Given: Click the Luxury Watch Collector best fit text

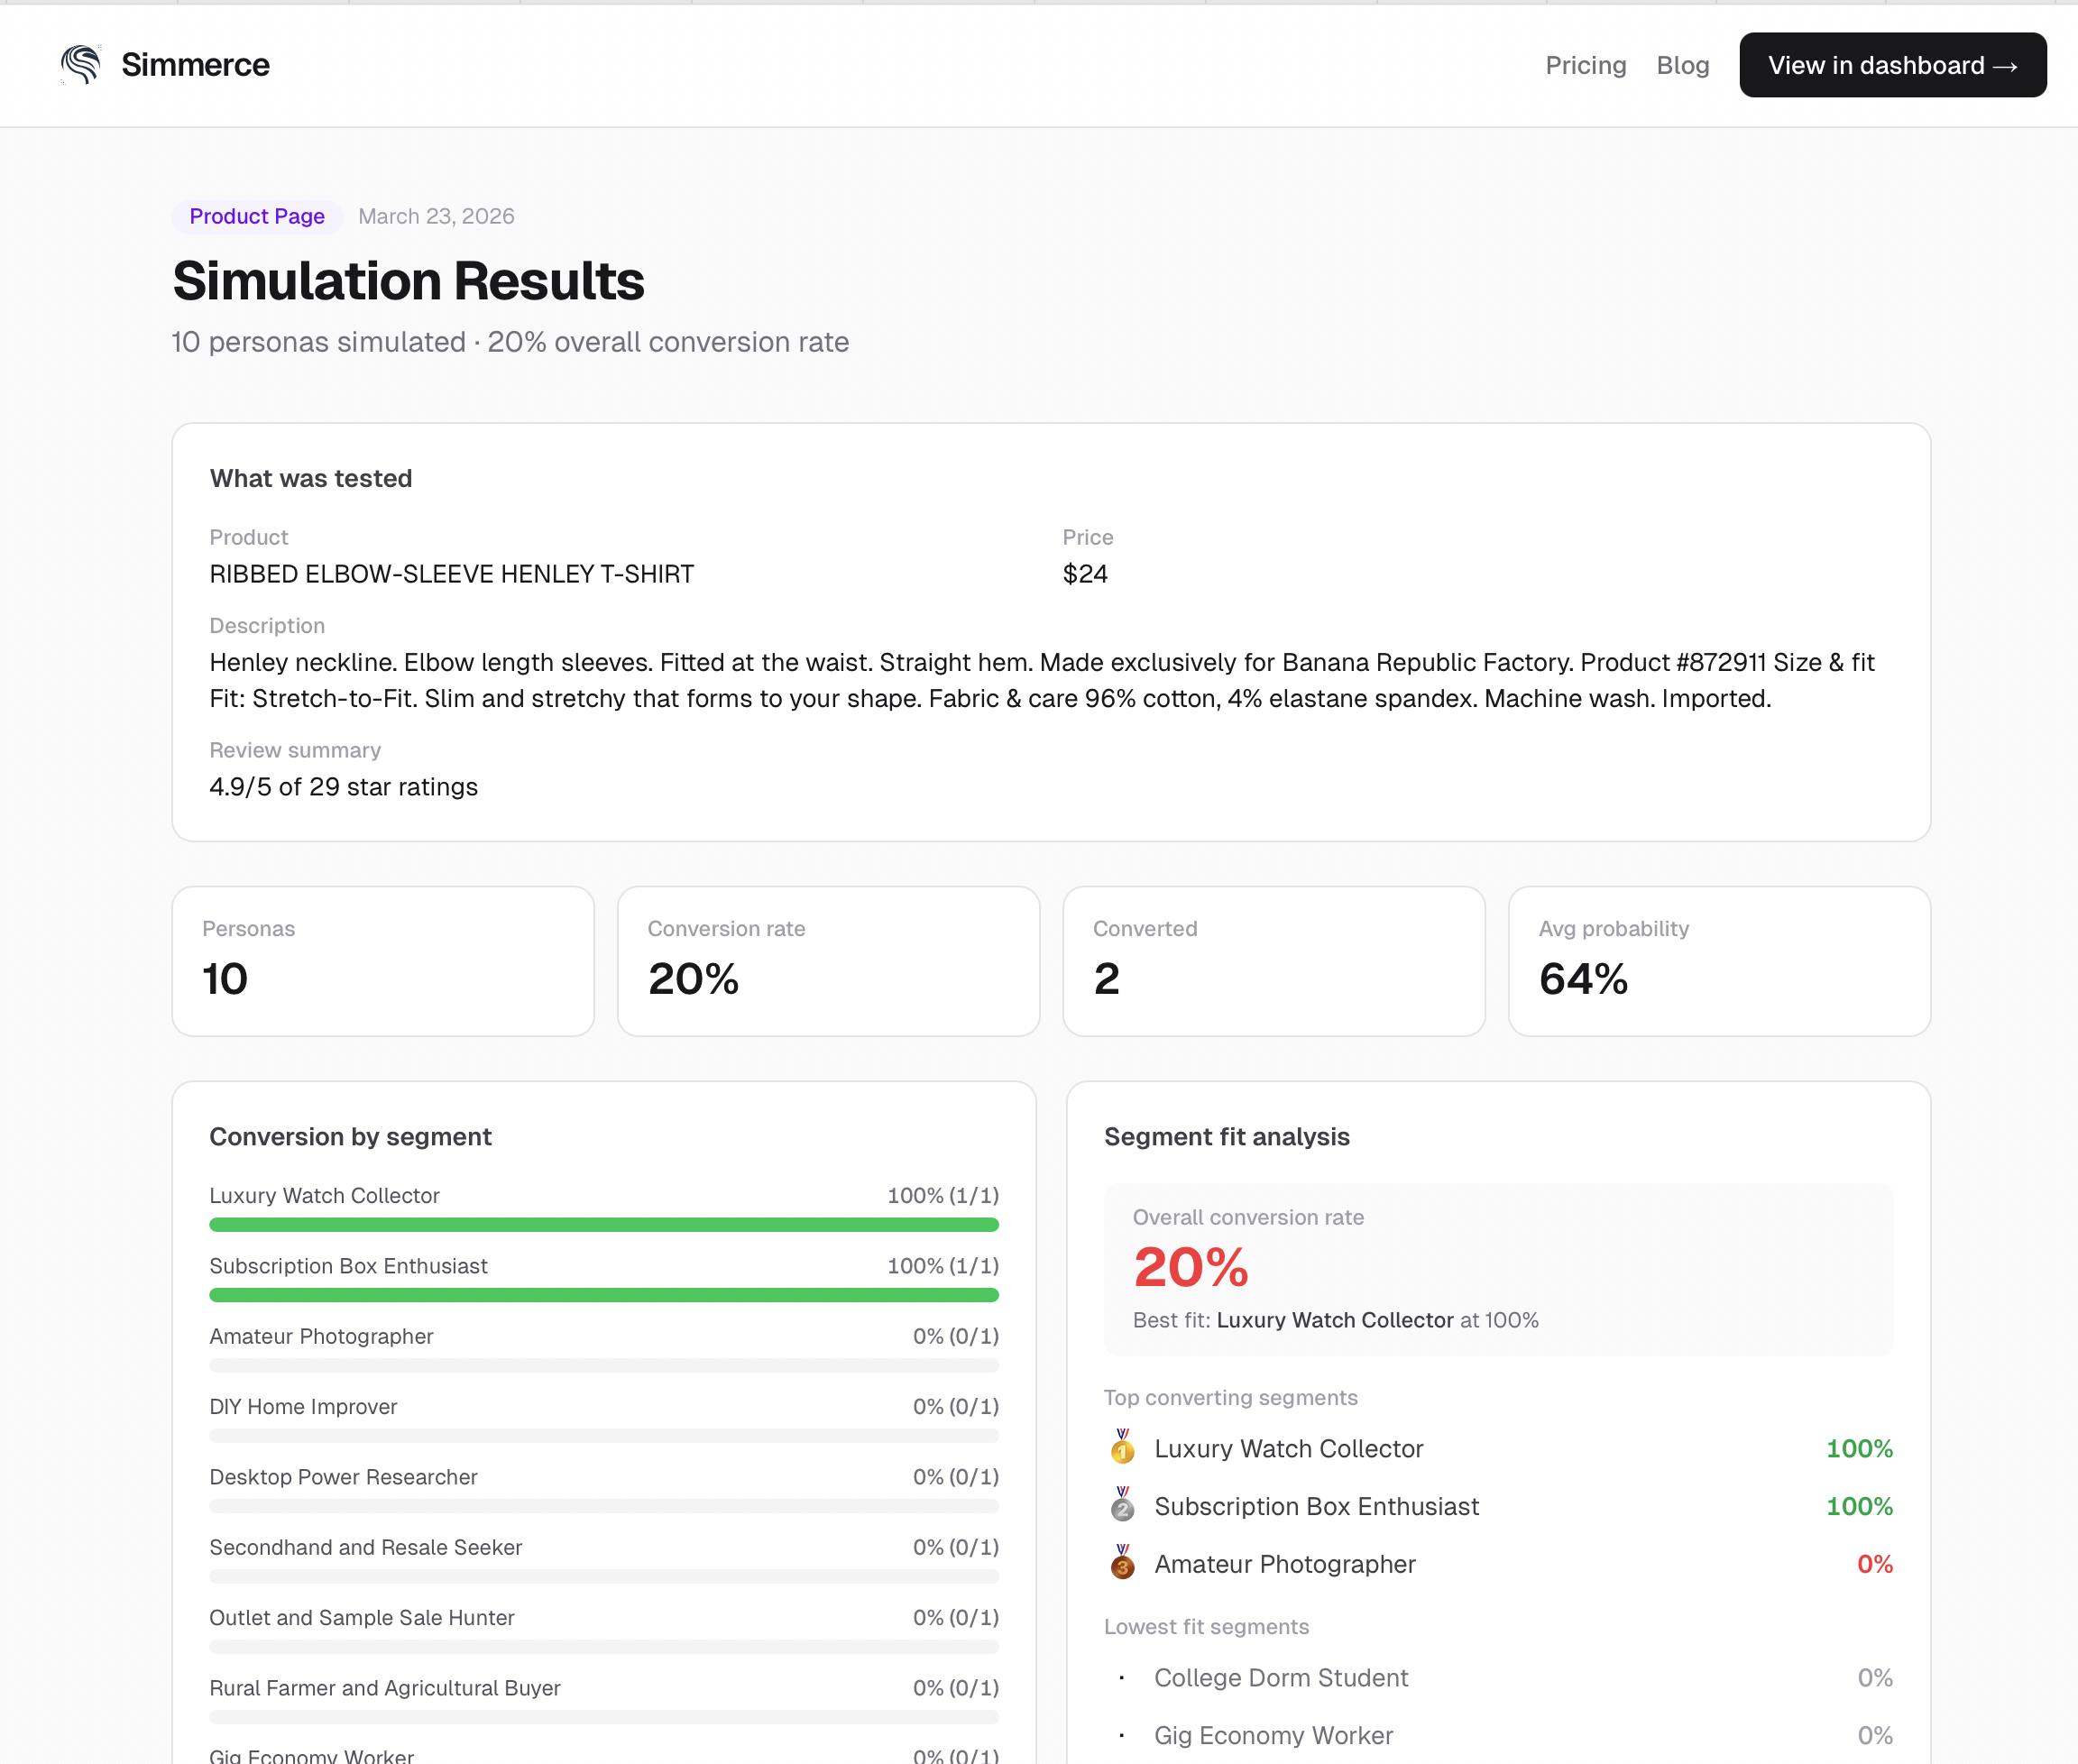Looking at the screenshot, I should (x=1335, y=1320).
